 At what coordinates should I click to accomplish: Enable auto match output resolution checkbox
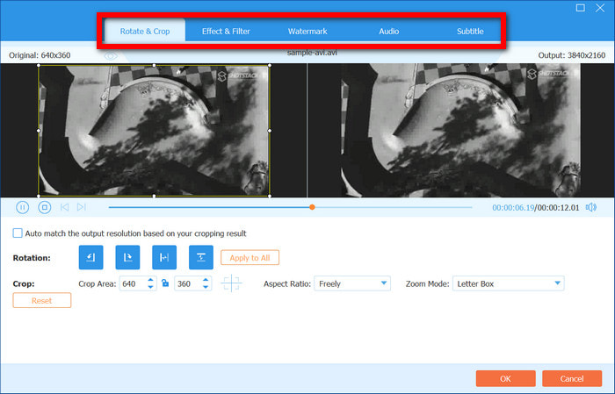coord(18,233)
